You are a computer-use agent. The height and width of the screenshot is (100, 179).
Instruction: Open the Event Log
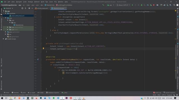tap(157, 92)
